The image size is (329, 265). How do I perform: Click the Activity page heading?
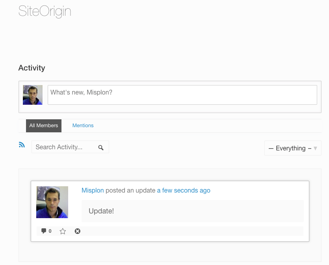pos(32,68)
